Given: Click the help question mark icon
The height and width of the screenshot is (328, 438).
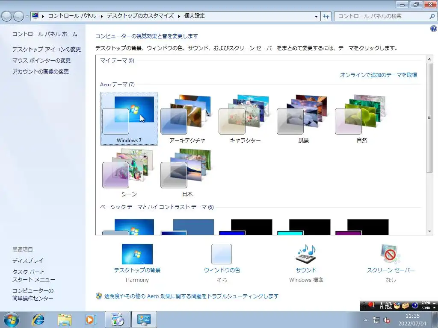Looking at the screenshot, I should 434,29.
